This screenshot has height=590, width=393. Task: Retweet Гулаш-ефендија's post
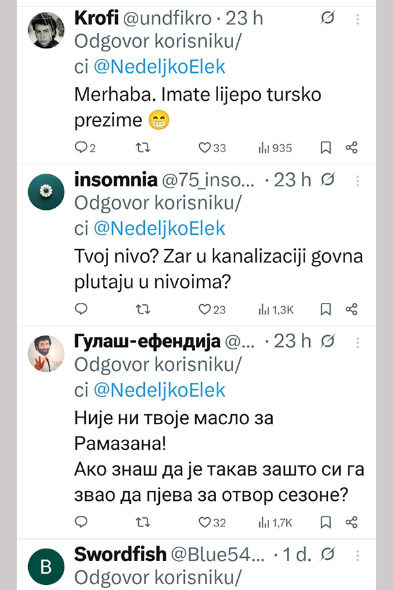[x=141, y=522]
